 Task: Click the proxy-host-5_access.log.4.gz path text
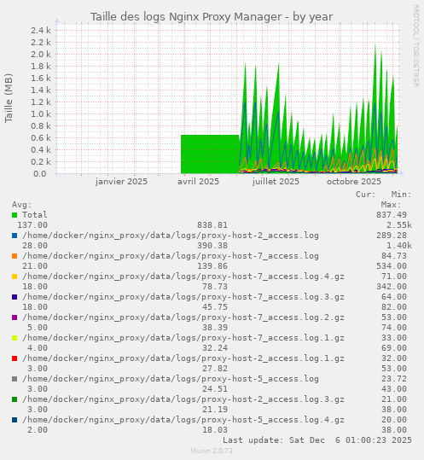point(183,420)
